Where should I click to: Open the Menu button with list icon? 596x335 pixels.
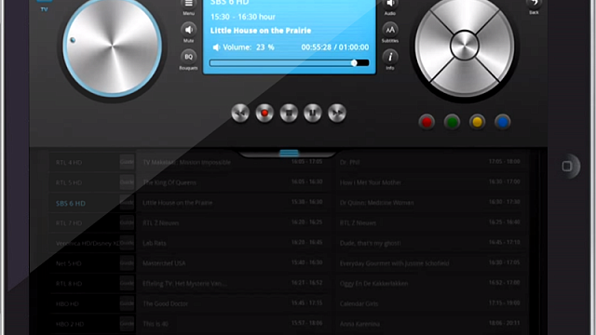point(188,5)
